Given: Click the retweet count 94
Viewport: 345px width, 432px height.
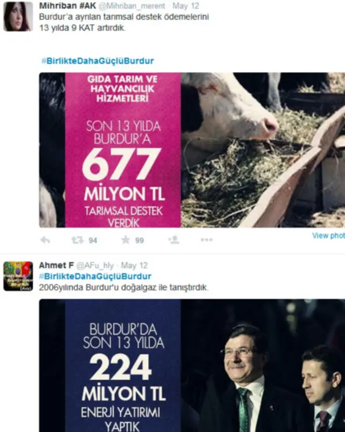Looking at the screenshot, I should (93, 240).
